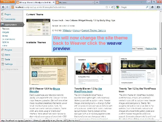Click the Settings icon in sidebar
162x122 pixels.
2,64
